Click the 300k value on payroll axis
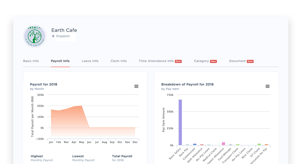Viewport: 302px width, 164px height. pos(41,95)
